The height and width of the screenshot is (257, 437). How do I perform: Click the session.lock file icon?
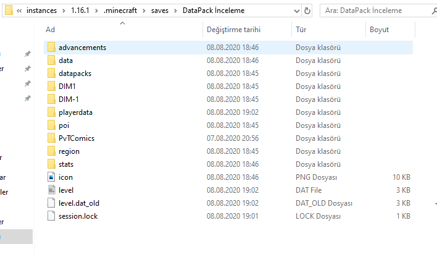[51, 216]
